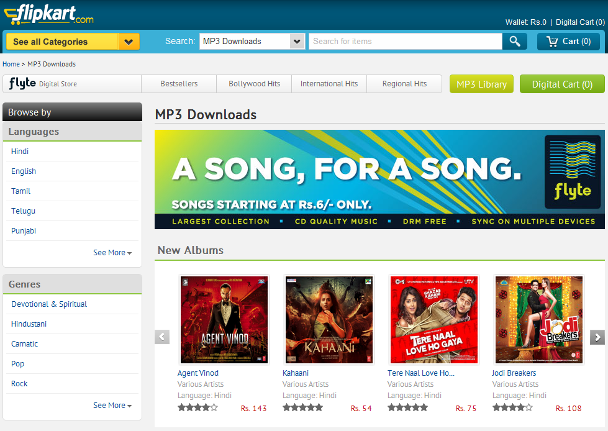The height and width of the screenshot is (431, 608).
Task: Browse by Hindi language
Action: click(20, 151)
